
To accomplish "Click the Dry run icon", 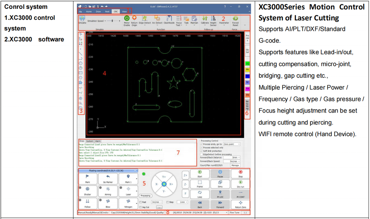I will 240,182.
